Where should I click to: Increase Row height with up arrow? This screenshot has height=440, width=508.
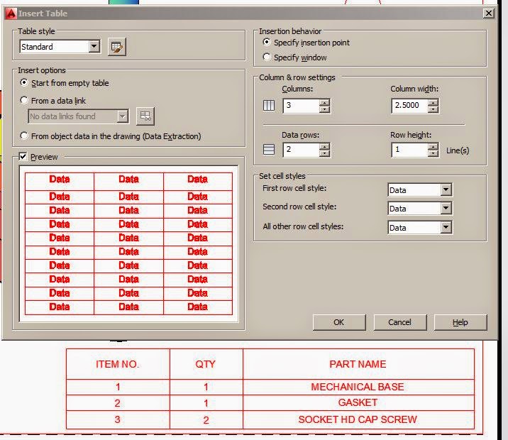coord(434,146)
